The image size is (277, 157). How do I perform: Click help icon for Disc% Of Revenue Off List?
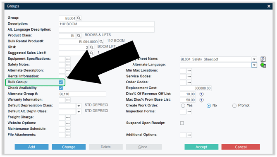(201, 94)
